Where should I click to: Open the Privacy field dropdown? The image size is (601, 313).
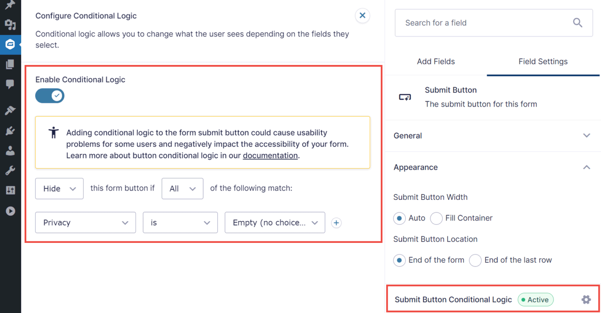(x=85, y=223)
